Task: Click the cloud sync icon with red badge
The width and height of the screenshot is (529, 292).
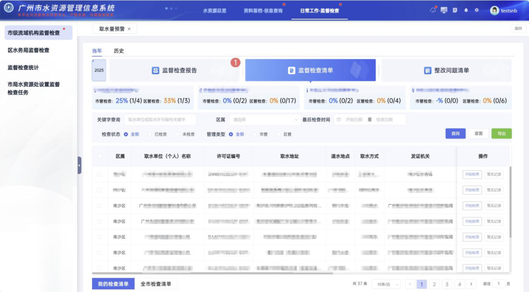Action: tap(433, 10)
